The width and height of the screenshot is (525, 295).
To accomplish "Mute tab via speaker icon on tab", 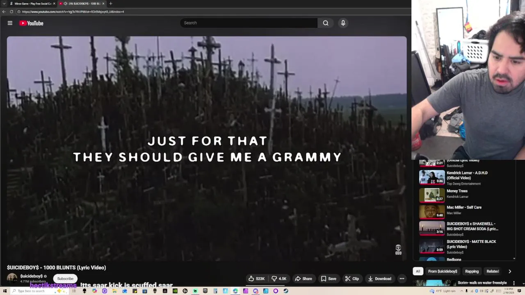I will click(x=65, y=4).
